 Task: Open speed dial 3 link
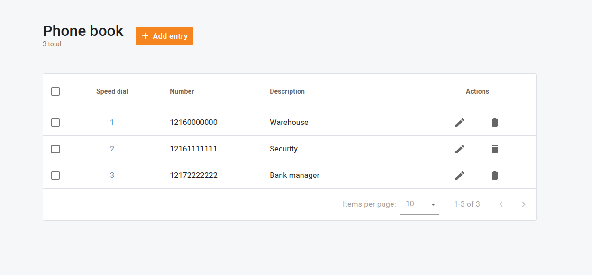tap(112, 176)
